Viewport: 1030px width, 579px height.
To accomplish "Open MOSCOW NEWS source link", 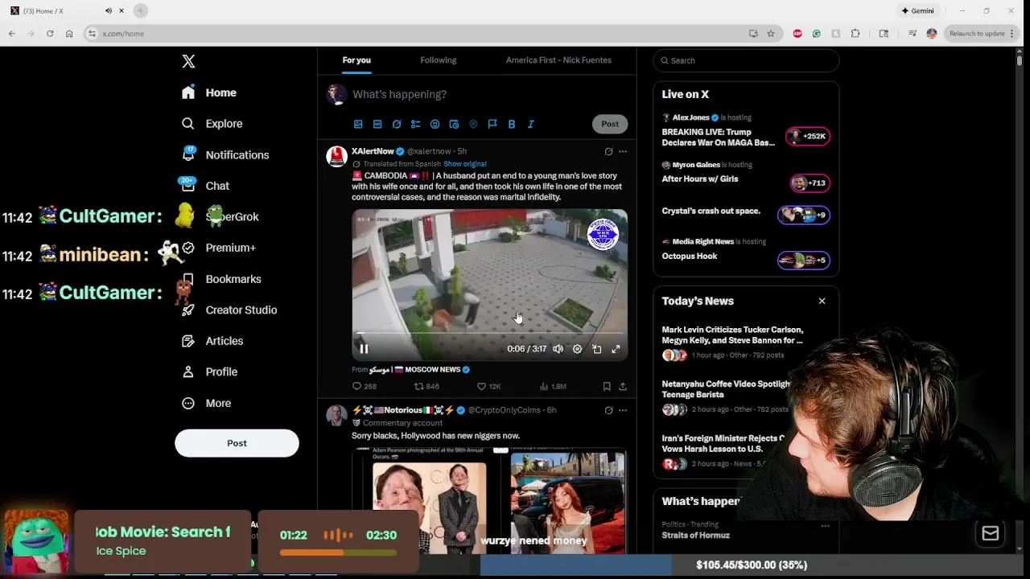I will [x=418, y=370].
